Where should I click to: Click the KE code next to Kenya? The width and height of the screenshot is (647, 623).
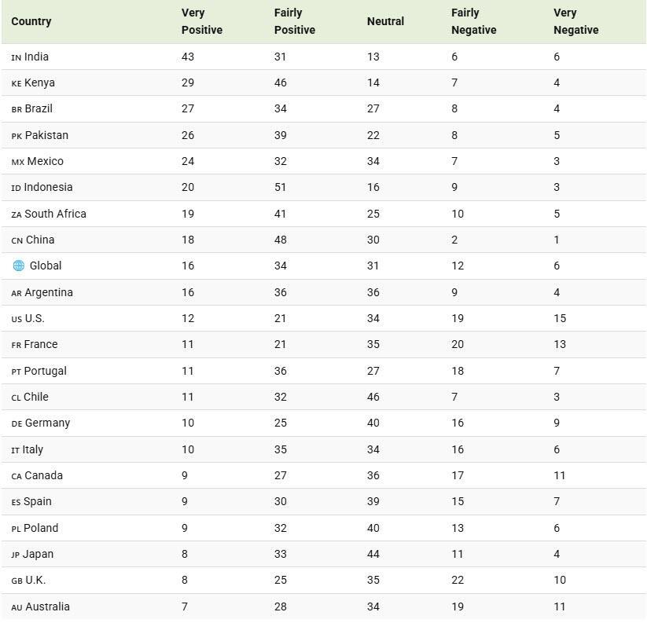click(x=17, y=83)
